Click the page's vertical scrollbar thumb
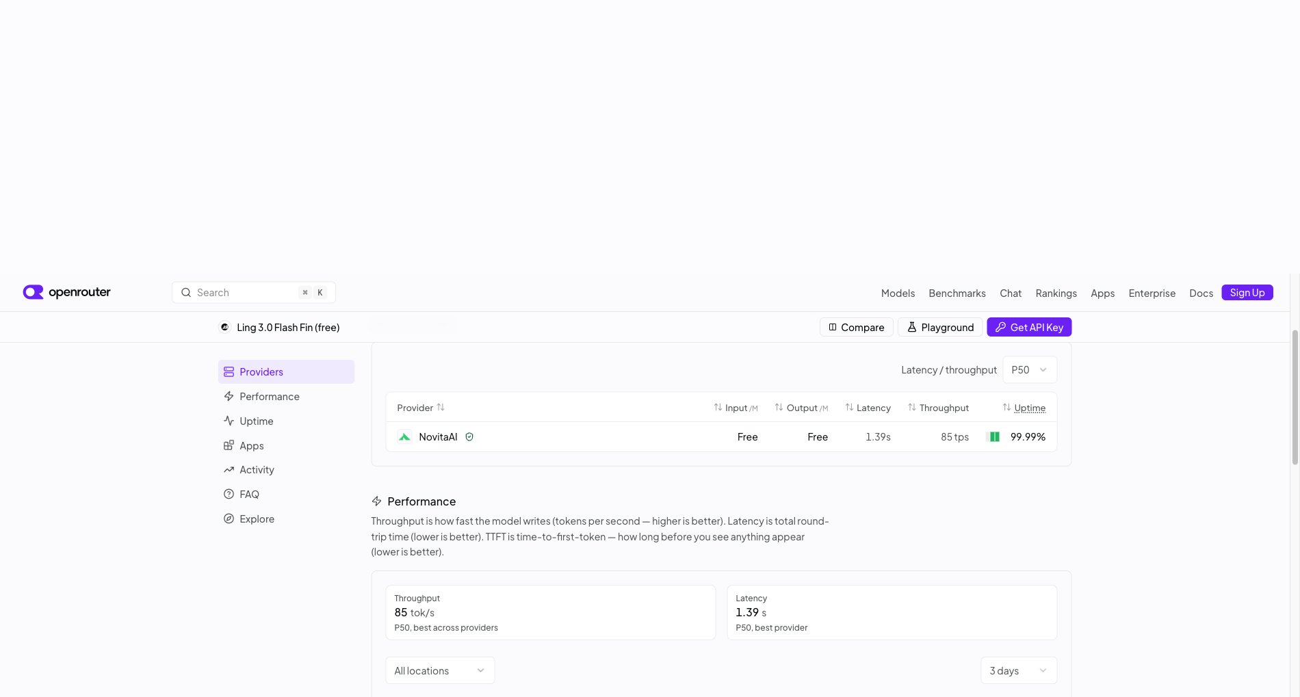 [x=1295, y=397]
